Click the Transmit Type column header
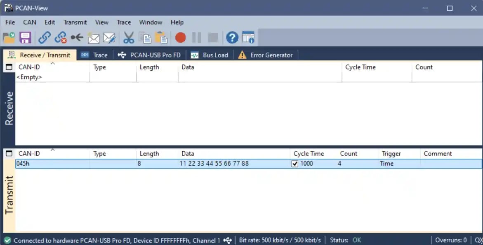Viewport: 483px width, 245px height. (x=113, y=153)
